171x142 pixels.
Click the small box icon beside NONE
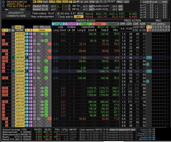(13, 30)
